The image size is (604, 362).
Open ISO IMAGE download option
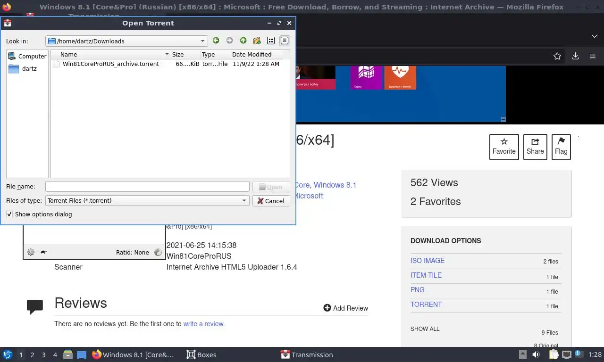[x=428, y=261]
